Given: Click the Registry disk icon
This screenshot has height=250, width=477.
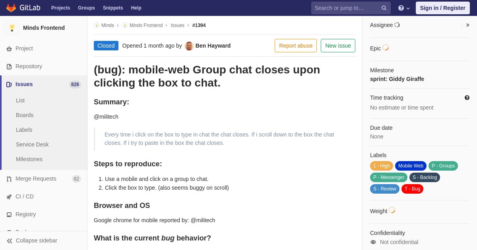Looking at the screenshot, I should 9,215.
